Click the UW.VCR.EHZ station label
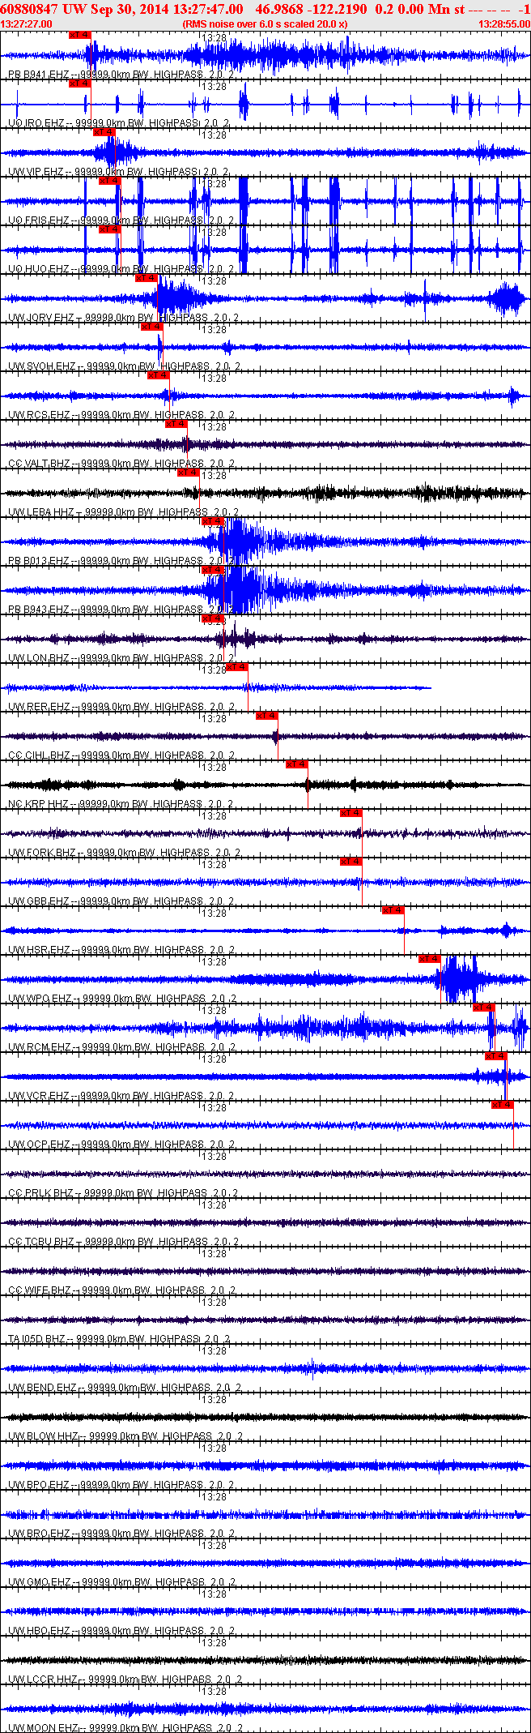Viewport: 531px width, 1733px height. [39, 1096]
